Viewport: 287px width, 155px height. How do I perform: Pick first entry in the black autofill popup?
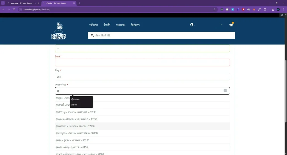[x=81, y=99]
